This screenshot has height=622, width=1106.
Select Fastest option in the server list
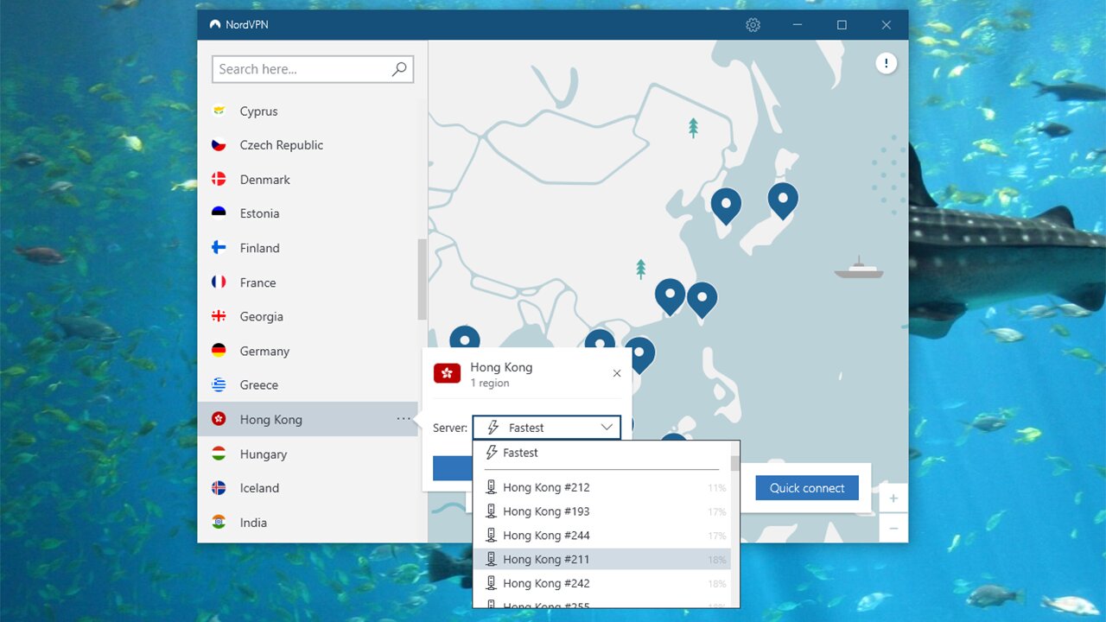[520, 453]
